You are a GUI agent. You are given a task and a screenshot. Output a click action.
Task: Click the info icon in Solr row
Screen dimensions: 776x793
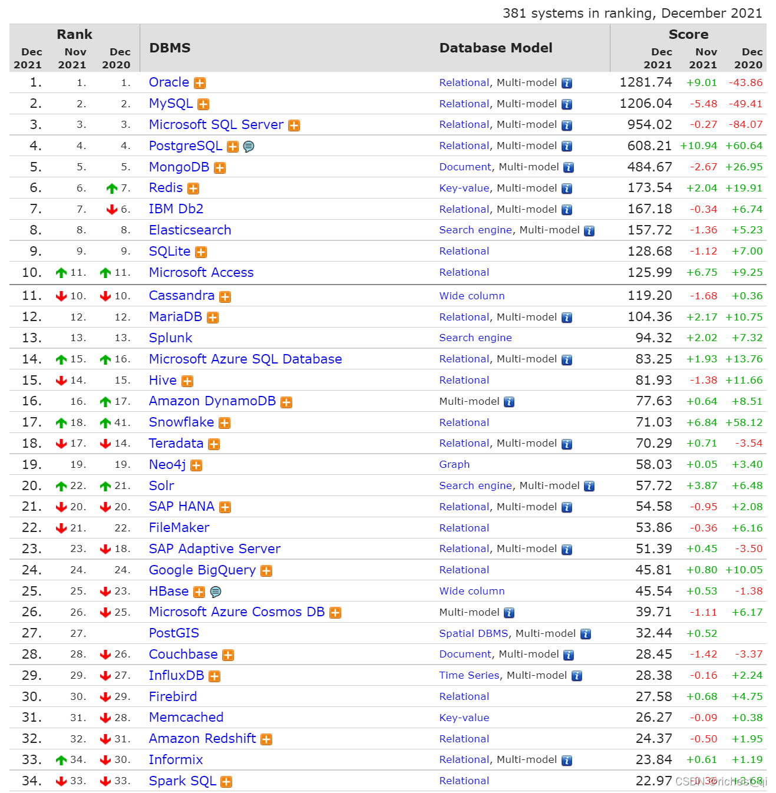click(589, 486)
